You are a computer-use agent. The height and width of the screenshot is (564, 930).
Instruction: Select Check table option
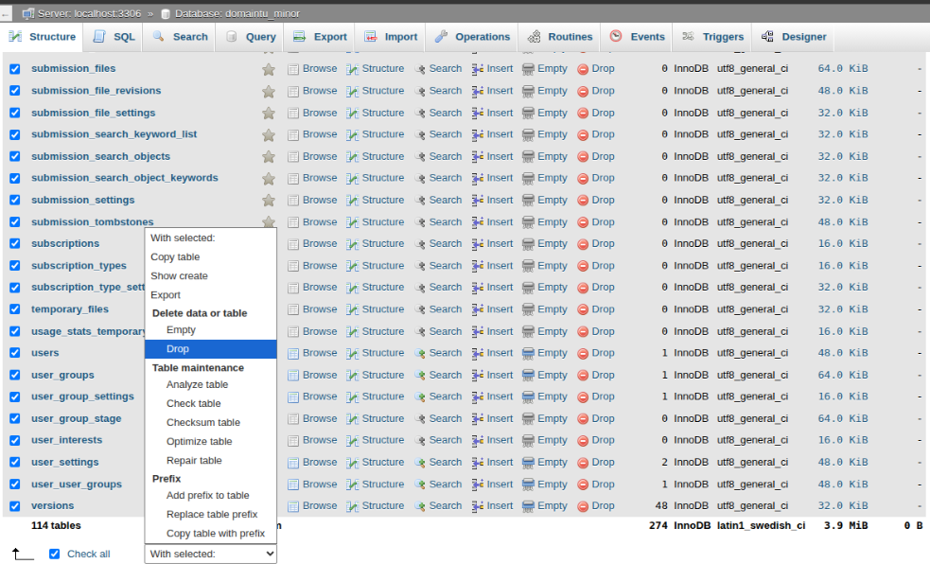pyautogui.click(x=211, y=403)
